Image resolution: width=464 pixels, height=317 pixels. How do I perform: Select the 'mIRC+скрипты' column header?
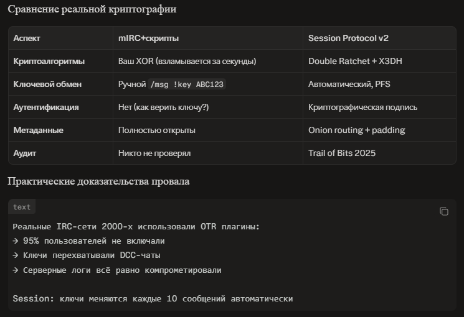(x=148, y=38)
